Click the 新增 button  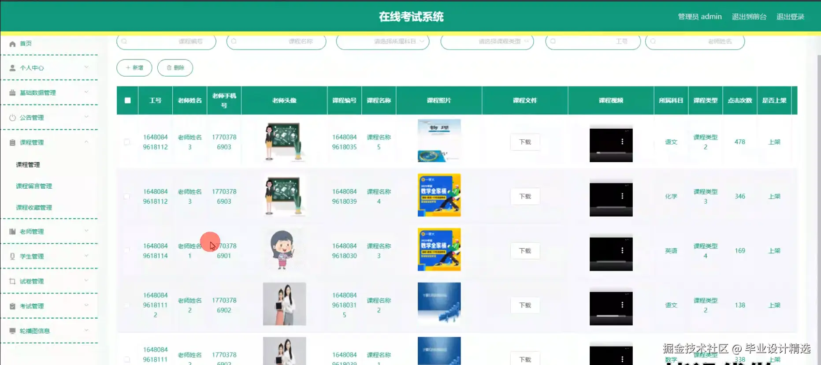click(x=134, y=68)
